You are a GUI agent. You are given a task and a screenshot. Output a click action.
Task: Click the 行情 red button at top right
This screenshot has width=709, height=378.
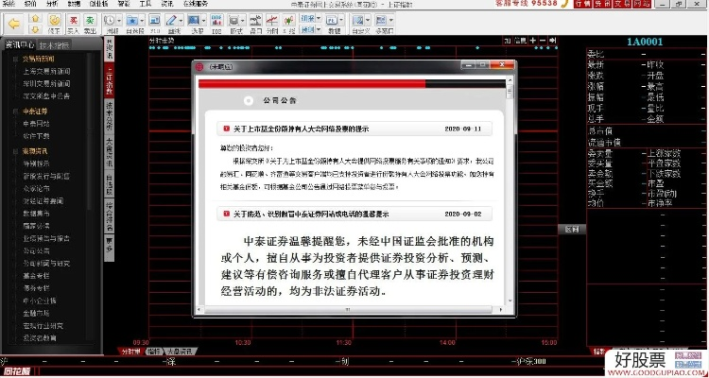pos(581,4)
